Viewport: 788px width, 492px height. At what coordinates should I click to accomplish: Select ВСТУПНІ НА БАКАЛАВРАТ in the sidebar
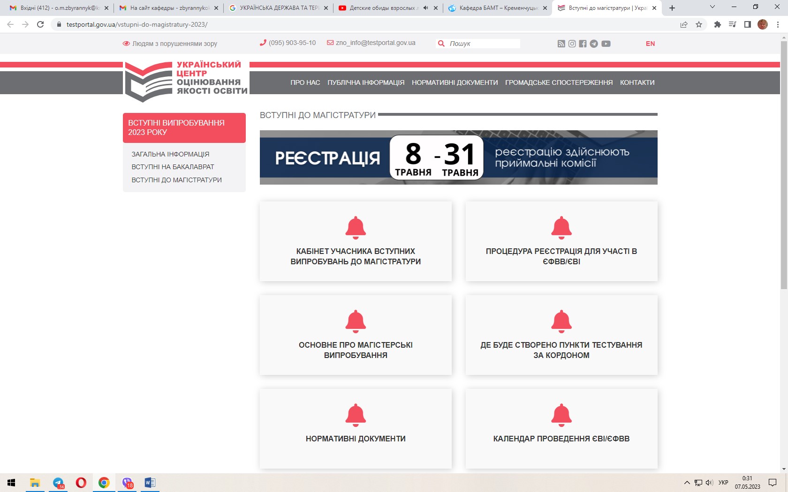pos(173,167)
